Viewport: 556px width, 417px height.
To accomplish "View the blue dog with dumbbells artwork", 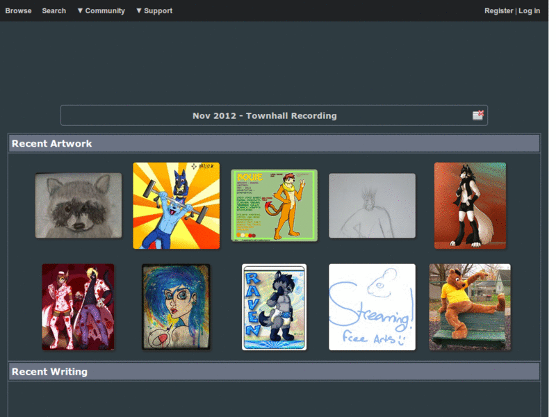I will tap(176, 205).
